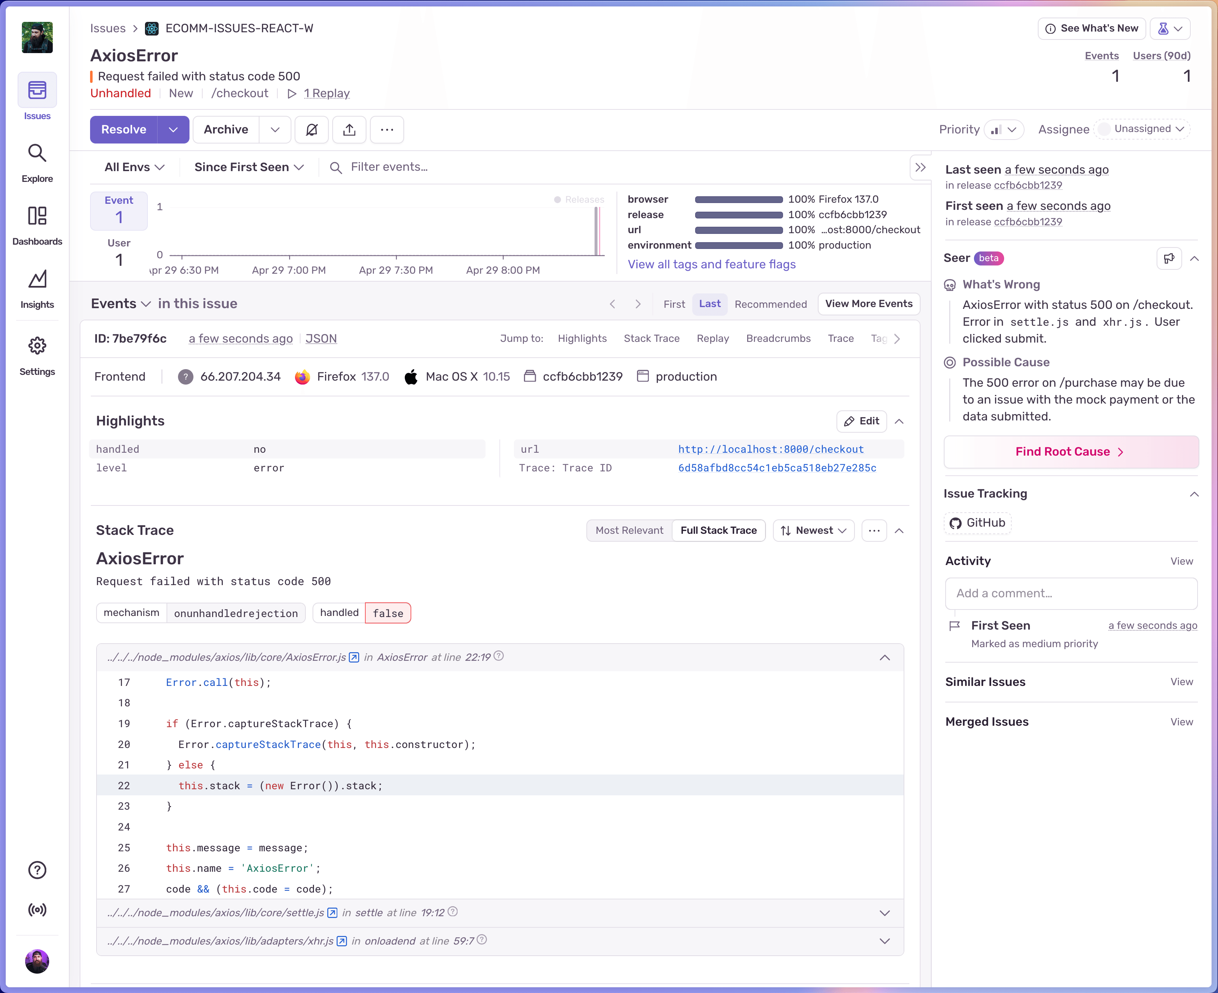Open See What's New
1218x993 pixels.
click(1092, 29)
